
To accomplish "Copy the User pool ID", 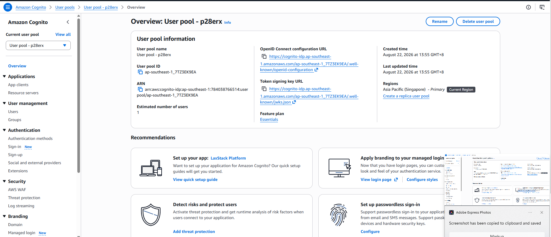I will pyautogui.click(x=140, y=72).
